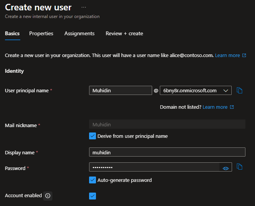Click the Account enabled info icon
This screenshot has height=206, width=255.
pyautogui.click(x=48, y=196)
